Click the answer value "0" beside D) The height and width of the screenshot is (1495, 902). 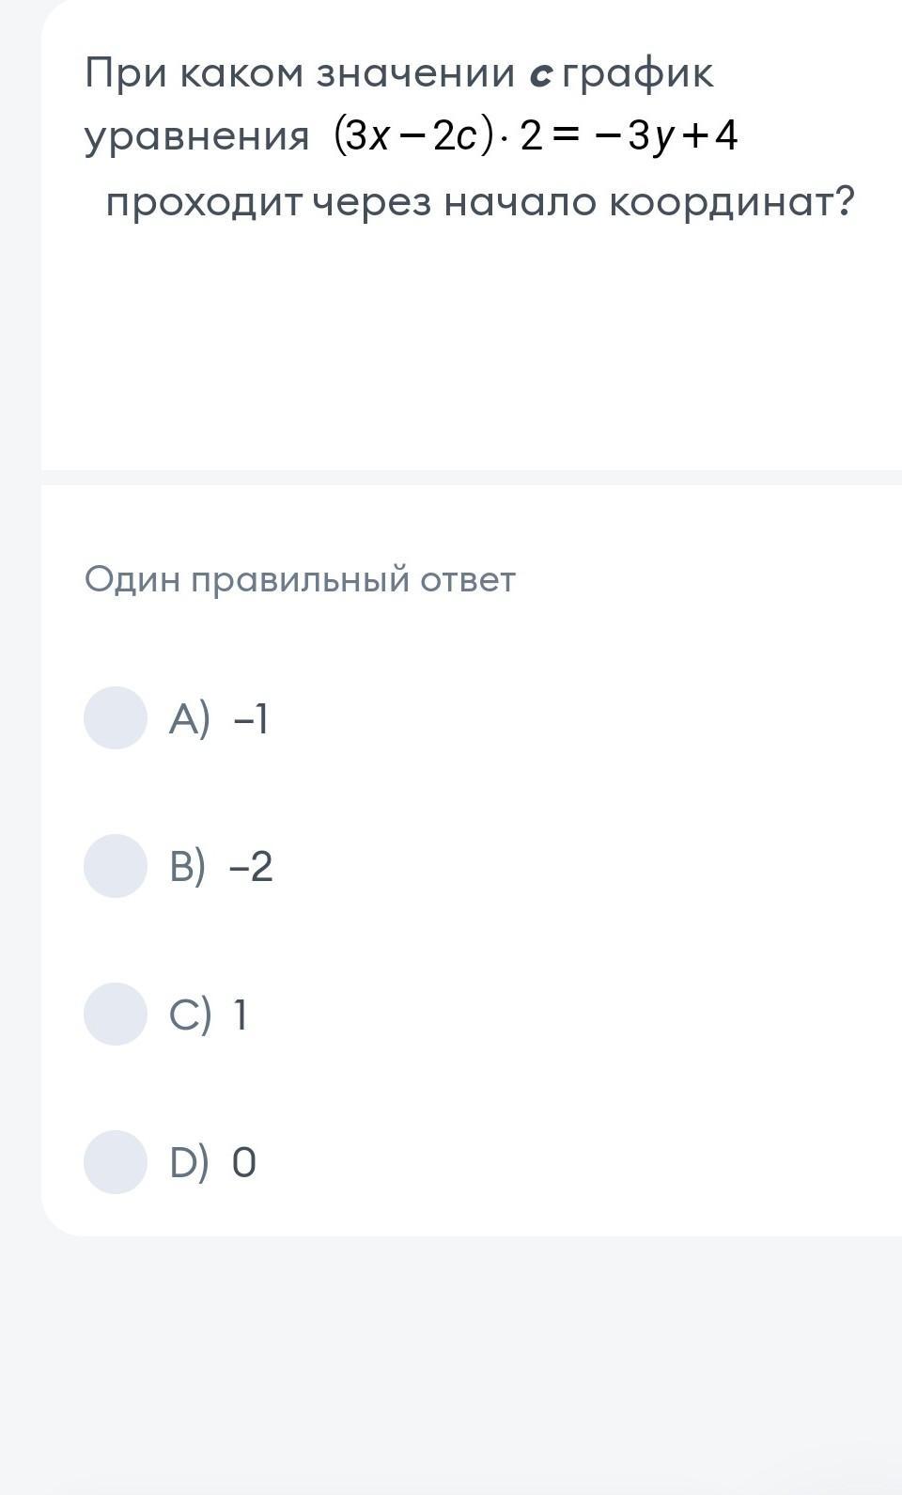click(x=243, y=1163)
